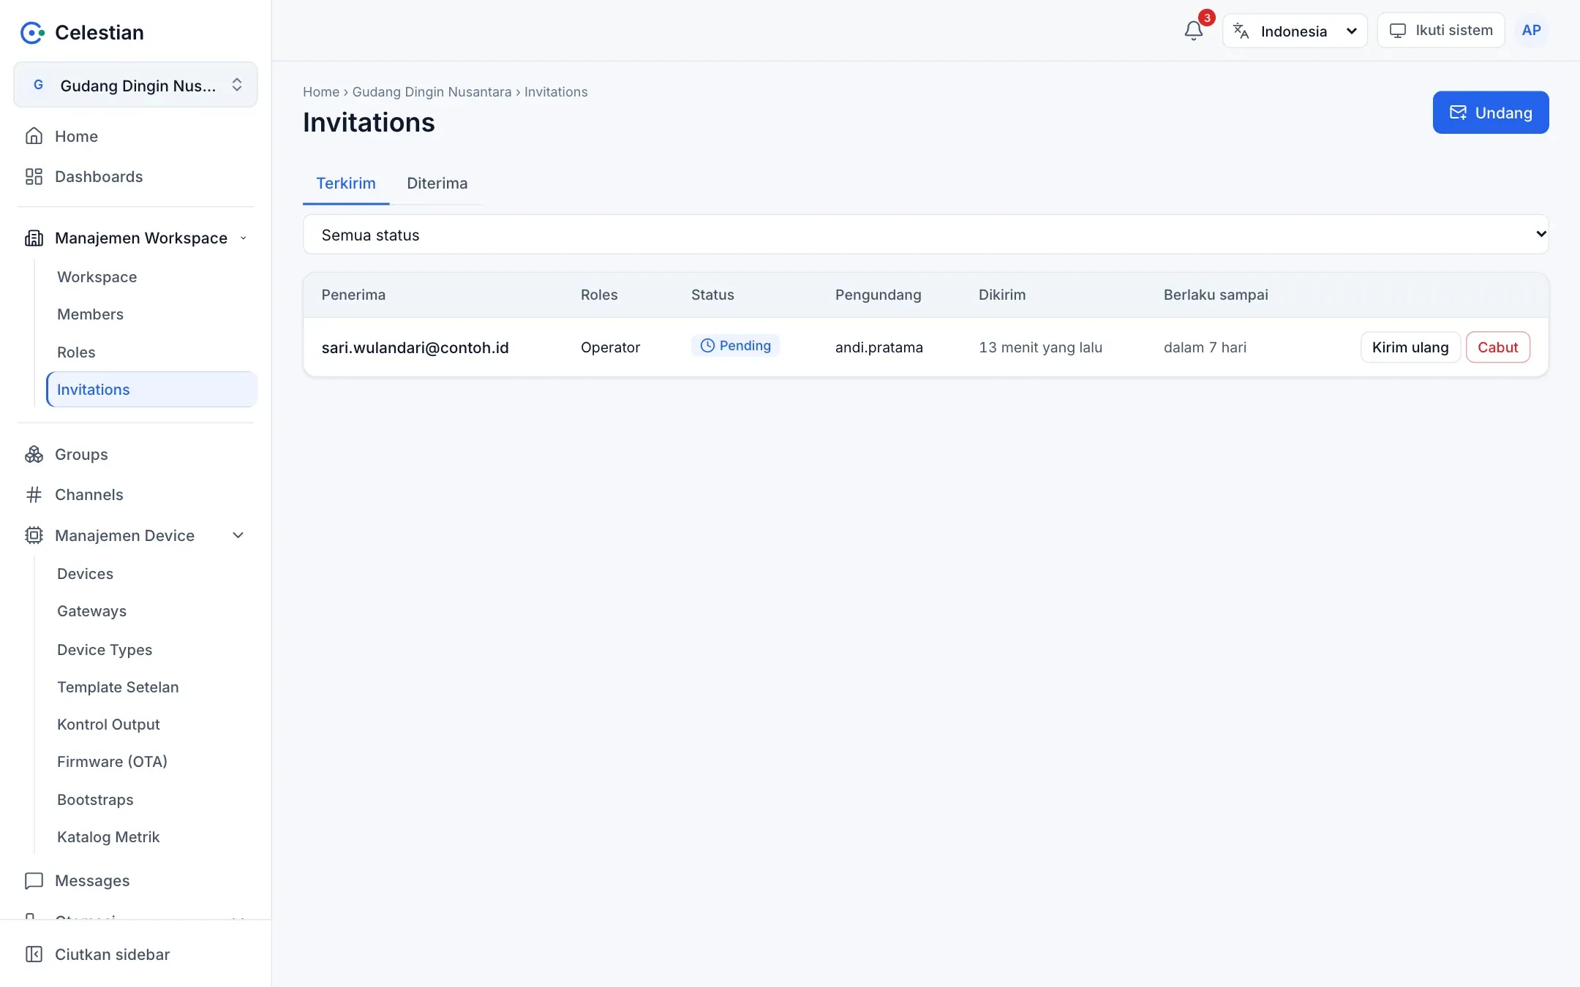Image resolution: width=1580 pixels, height=987 pixels.
Task: Click the Home sidebar icon
Action: 34,136
